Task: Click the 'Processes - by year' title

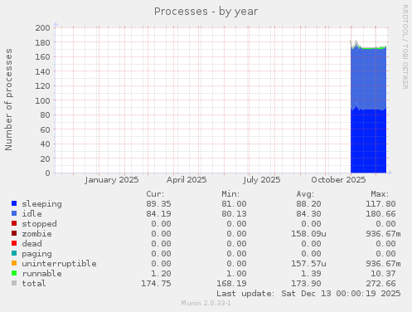Action: [206, 12]
